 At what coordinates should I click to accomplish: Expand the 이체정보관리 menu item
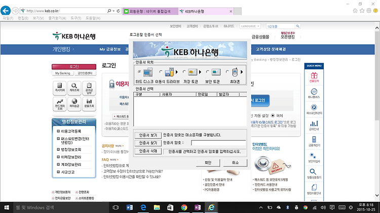click(58, 157)
